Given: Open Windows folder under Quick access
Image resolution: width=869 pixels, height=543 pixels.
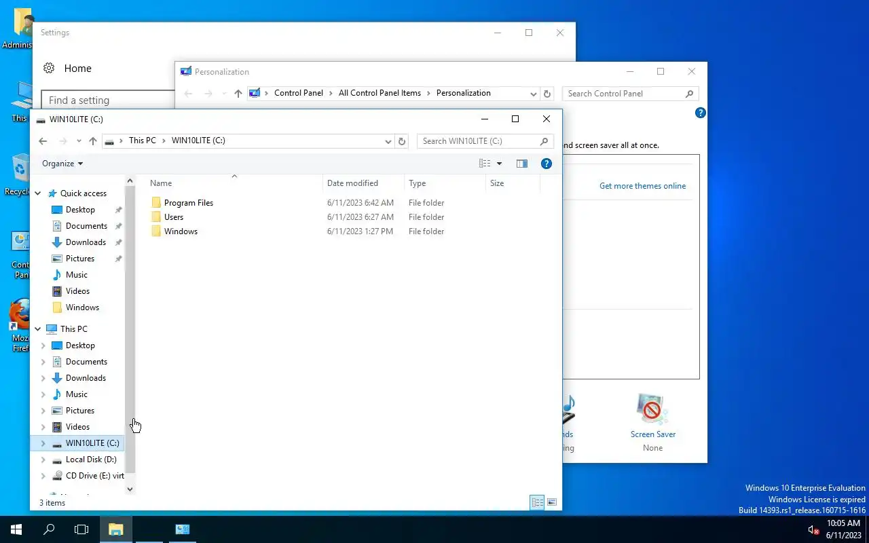Looking at the screenshot, I should (82, 307).
